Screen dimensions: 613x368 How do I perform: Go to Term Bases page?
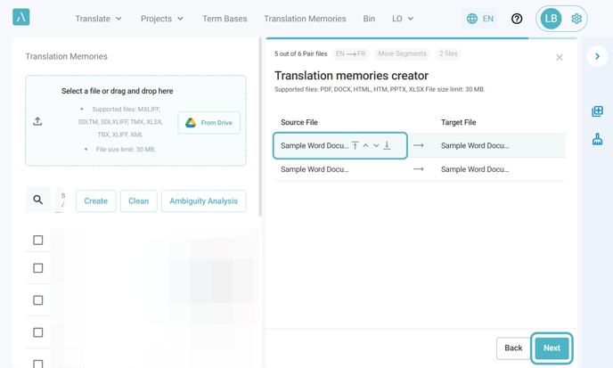[225, 19]
